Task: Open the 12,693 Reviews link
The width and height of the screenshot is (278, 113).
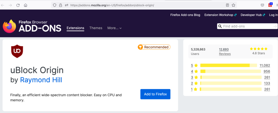Action: pyautogui.click(x=225, y=52)
